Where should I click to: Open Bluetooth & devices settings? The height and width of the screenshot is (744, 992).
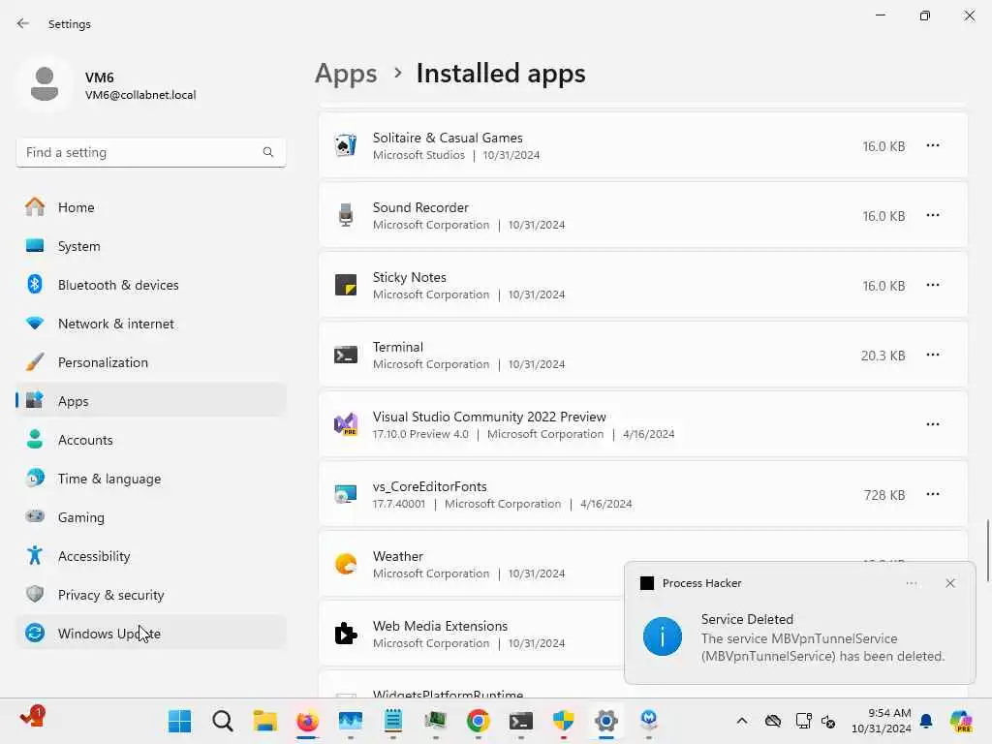(151, 285)
